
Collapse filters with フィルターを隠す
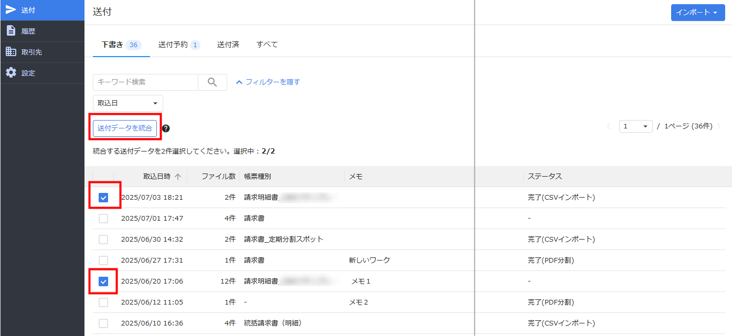tap(268, 82)
